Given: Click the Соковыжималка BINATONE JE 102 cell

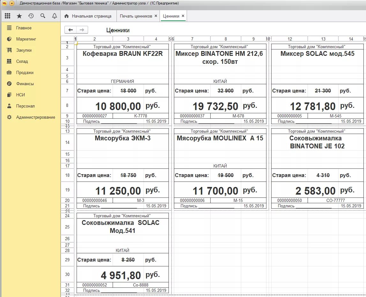Looking at the screenshot, I should point(317,142).
